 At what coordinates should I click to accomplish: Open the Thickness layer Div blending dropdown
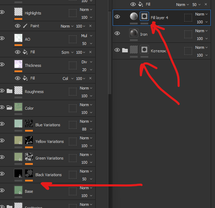(x=86, y=62)
